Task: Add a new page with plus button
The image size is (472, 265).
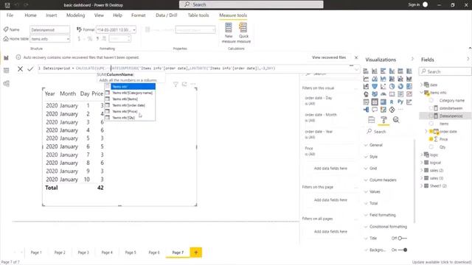Action: pos(196,252)
